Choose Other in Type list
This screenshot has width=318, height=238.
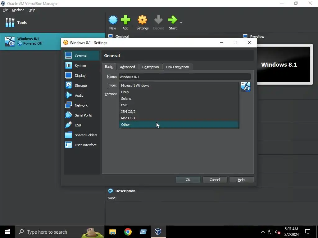pyautogui.click(x=179, y=125)
